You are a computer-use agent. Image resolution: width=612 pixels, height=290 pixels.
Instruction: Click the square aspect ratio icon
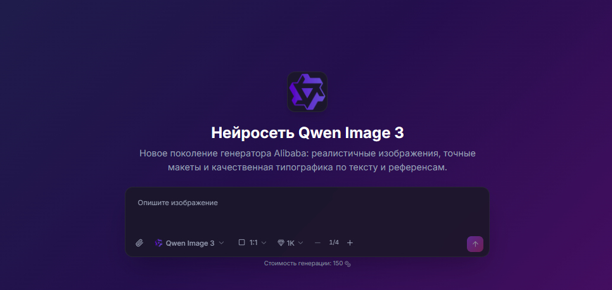pos(241,243)
